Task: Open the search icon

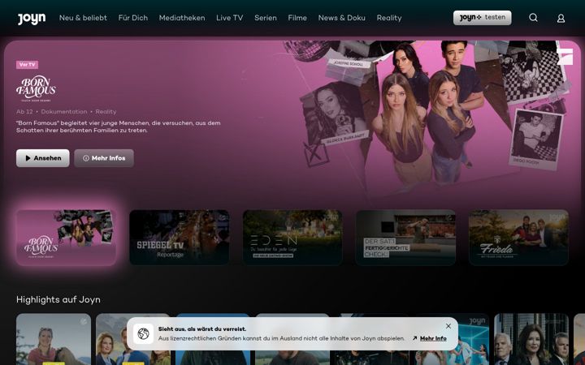Action: 534,18
